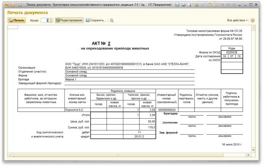Select the OKUD code '0325039' cell

232,52
